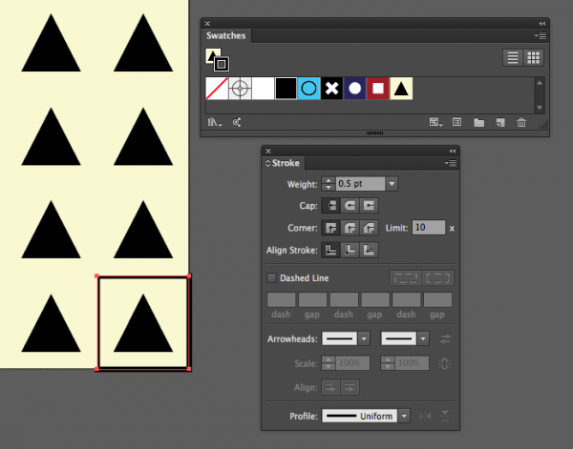The width and height of the screenshot is (573, 449).
Task: Pick the cyan circle pattern swatch
Action: coord(309,89)
